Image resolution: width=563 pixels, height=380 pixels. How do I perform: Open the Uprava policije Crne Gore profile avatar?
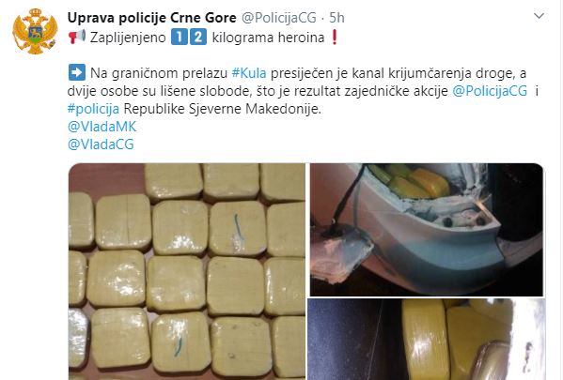[35, 31]
